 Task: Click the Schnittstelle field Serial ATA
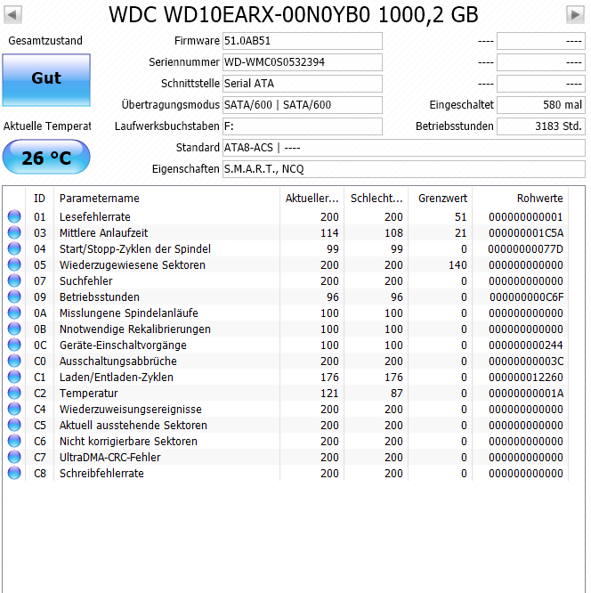pos(302,84)
